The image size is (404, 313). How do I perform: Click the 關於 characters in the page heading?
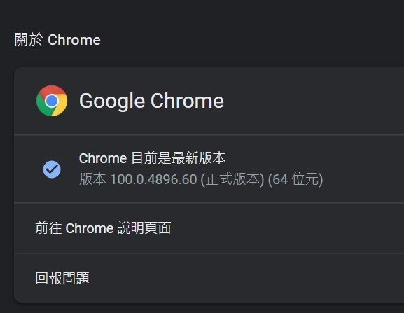(29, 40)
